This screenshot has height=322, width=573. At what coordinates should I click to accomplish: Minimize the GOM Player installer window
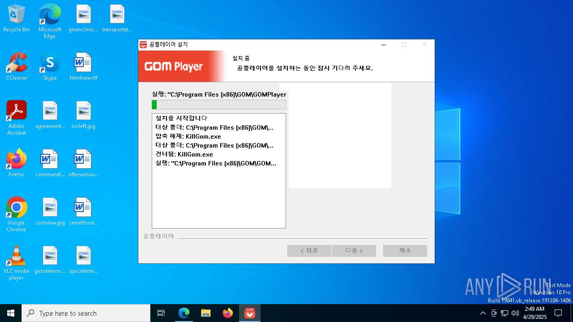[x=384, y=45]
